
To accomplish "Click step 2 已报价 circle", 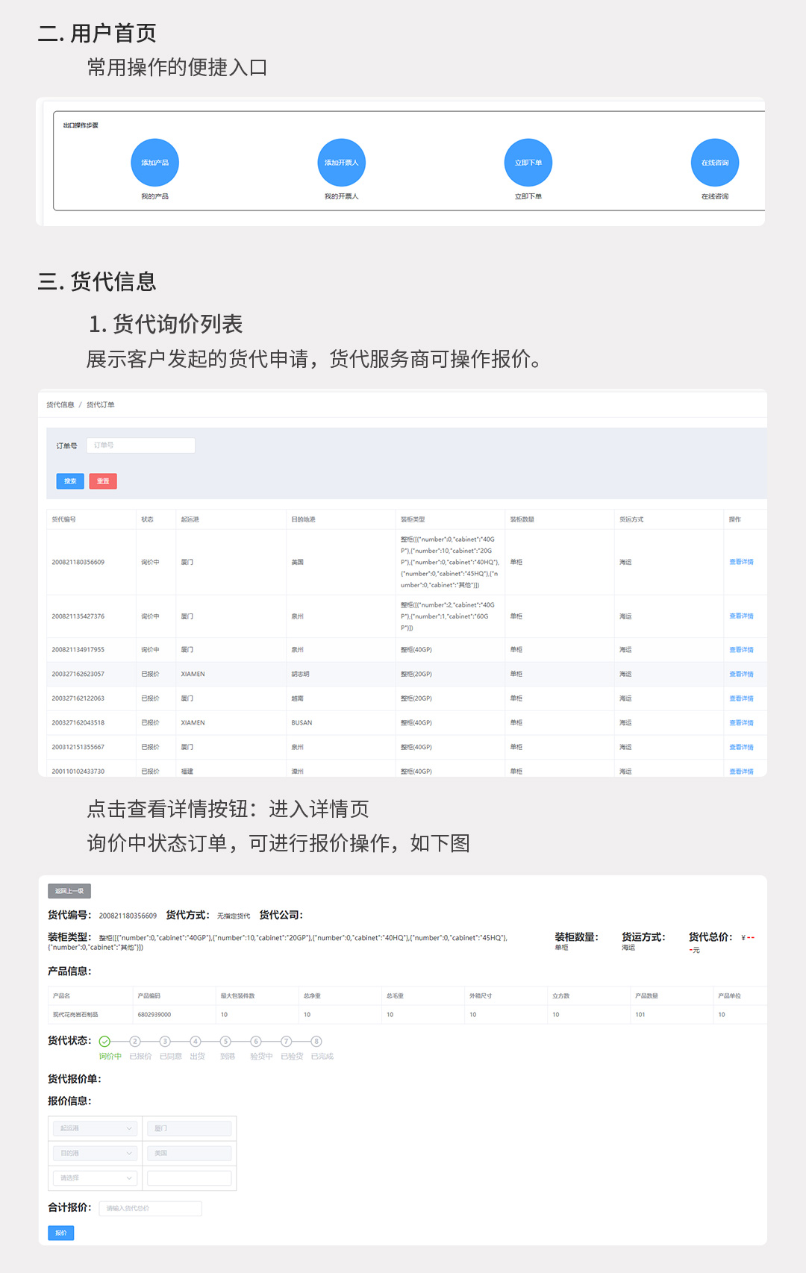I will click(135, 1042).
